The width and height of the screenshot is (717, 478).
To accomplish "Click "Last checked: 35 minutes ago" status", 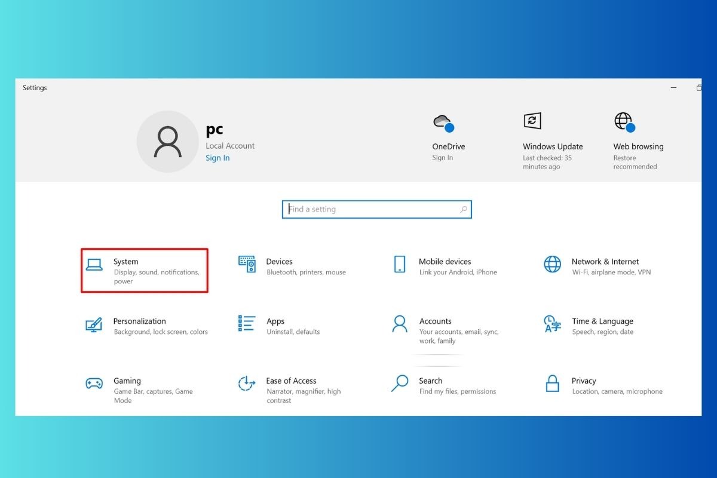I will pos(547,163).
